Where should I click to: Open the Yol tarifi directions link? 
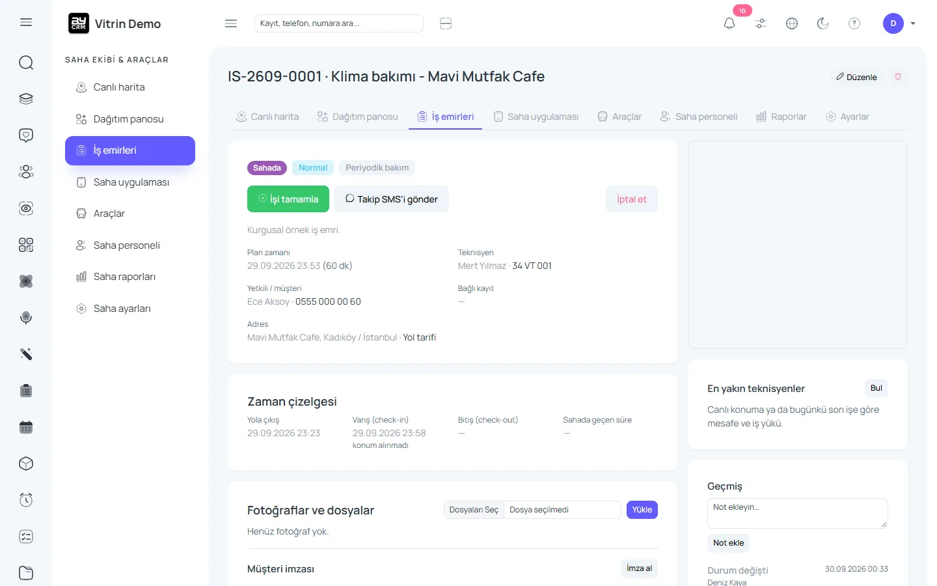click(420, 337)
